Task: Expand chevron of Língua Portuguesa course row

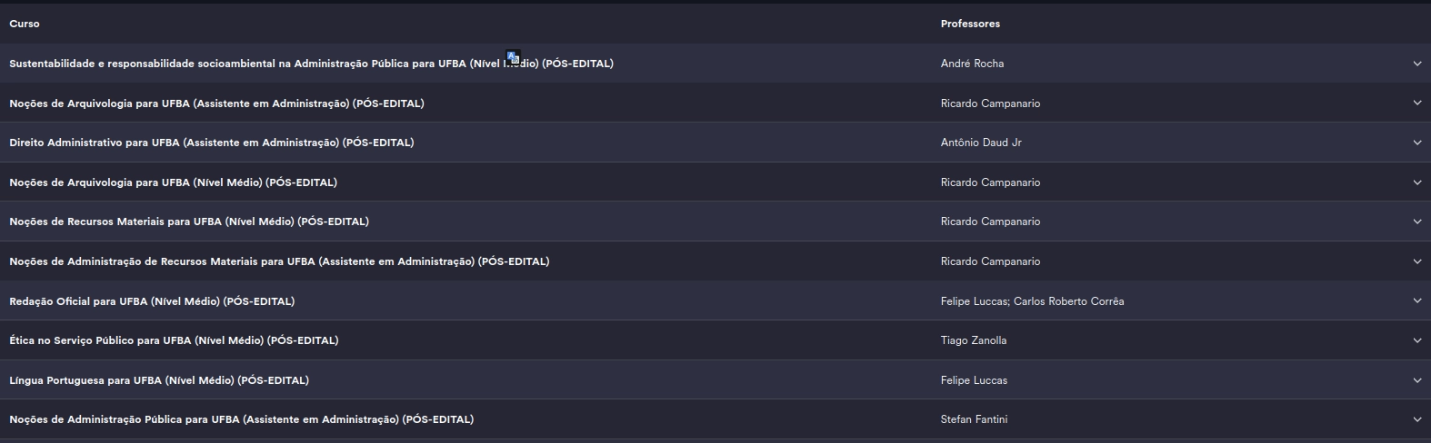Action: pos(1416,380)
